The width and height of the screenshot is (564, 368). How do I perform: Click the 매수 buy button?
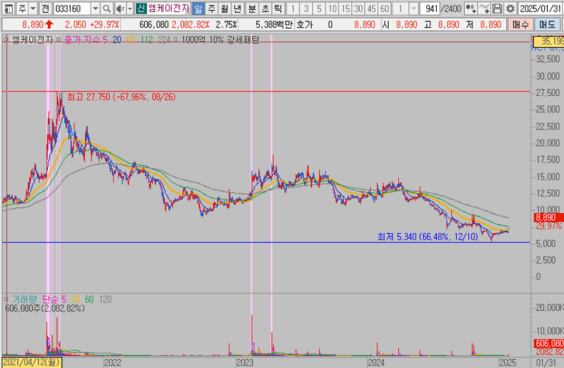coord(520,25)
